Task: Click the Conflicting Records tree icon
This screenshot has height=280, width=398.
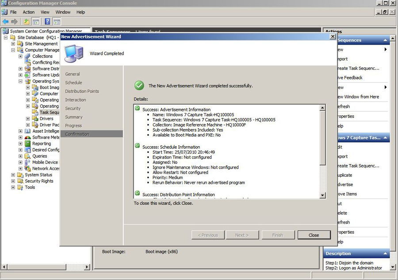Action: pyautogui.click(x=27, y=62)
